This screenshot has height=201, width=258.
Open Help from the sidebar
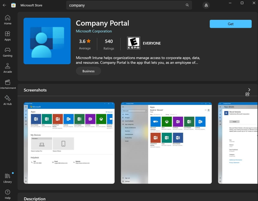click(7, 194)
